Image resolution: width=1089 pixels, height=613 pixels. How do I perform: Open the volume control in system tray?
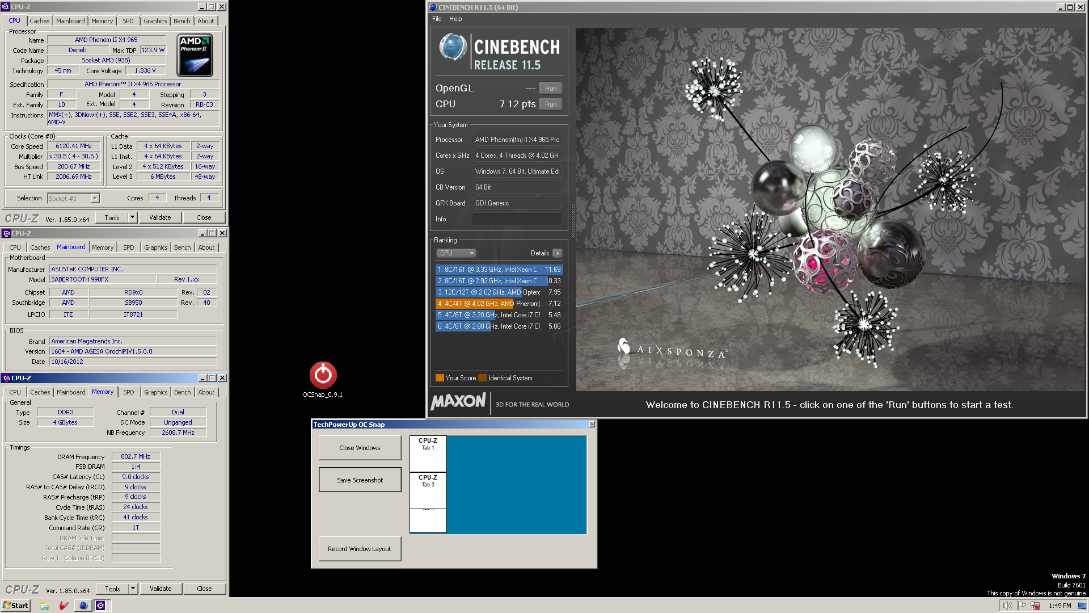pos(1007,606)
